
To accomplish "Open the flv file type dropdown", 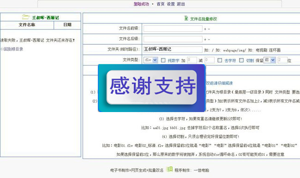I will [x=151, y=60].
